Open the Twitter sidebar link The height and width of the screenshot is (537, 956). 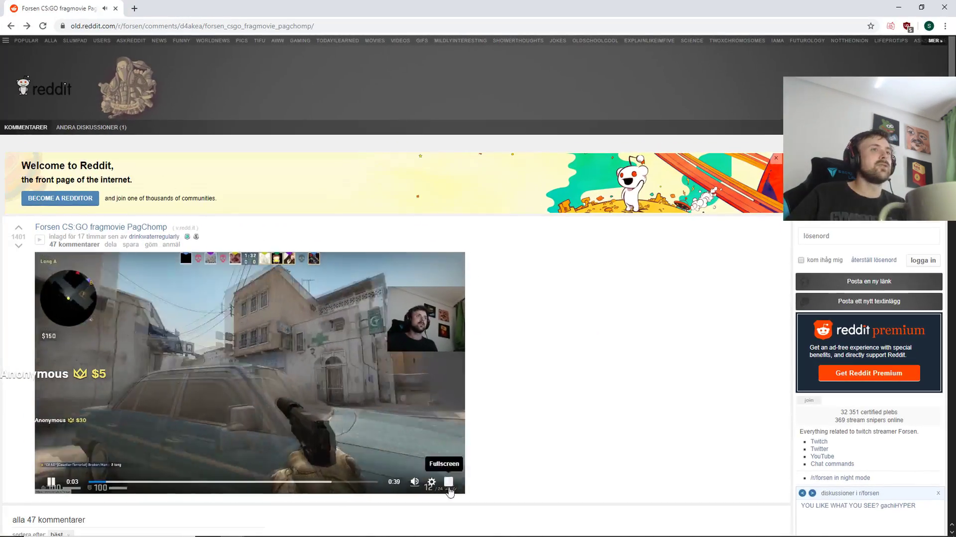coord(820,449)
